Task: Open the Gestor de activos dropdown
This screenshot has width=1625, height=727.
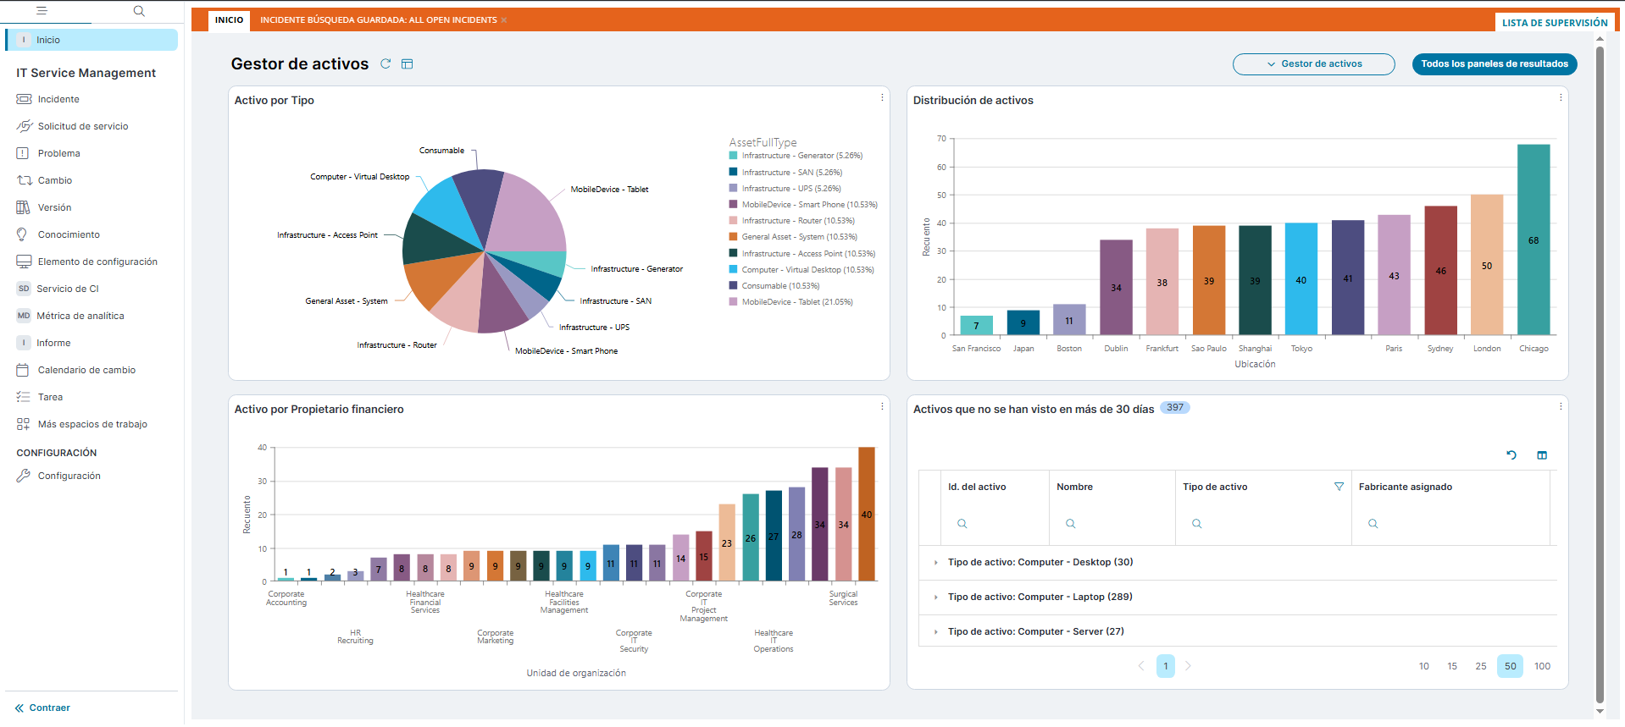Action: (x=1313, y=64)
